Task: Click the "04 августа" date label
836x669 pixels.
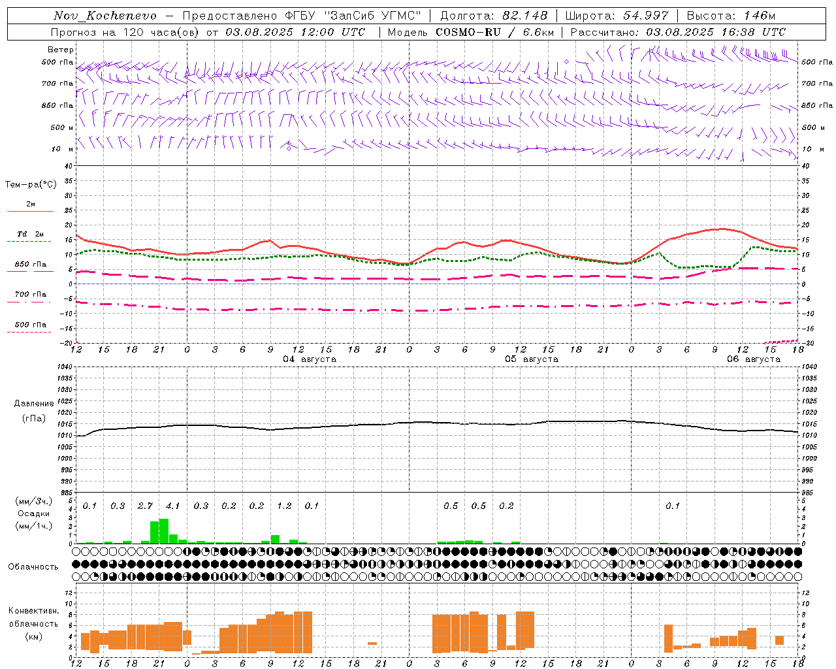Action: (x=310, y=359)
